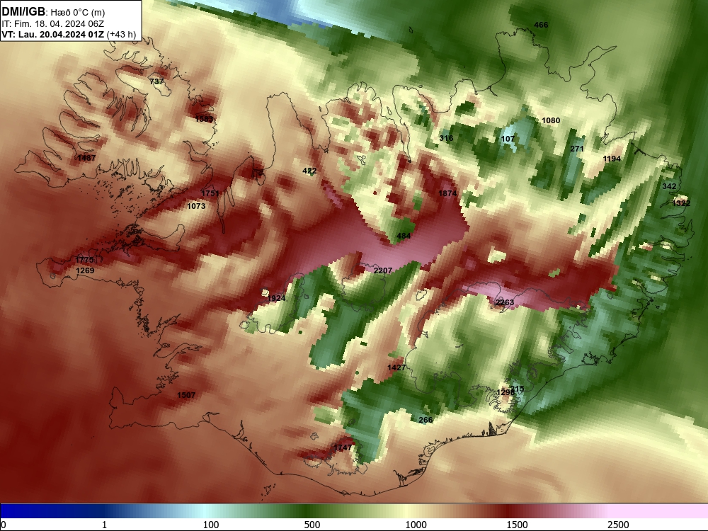Viewport: 708px width, 531px height.
Task: Select the map value 2263
Action: 504,302
